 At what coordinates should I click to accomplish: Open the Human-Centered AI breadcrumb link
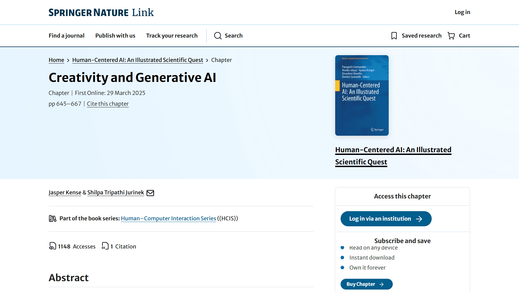138,60
